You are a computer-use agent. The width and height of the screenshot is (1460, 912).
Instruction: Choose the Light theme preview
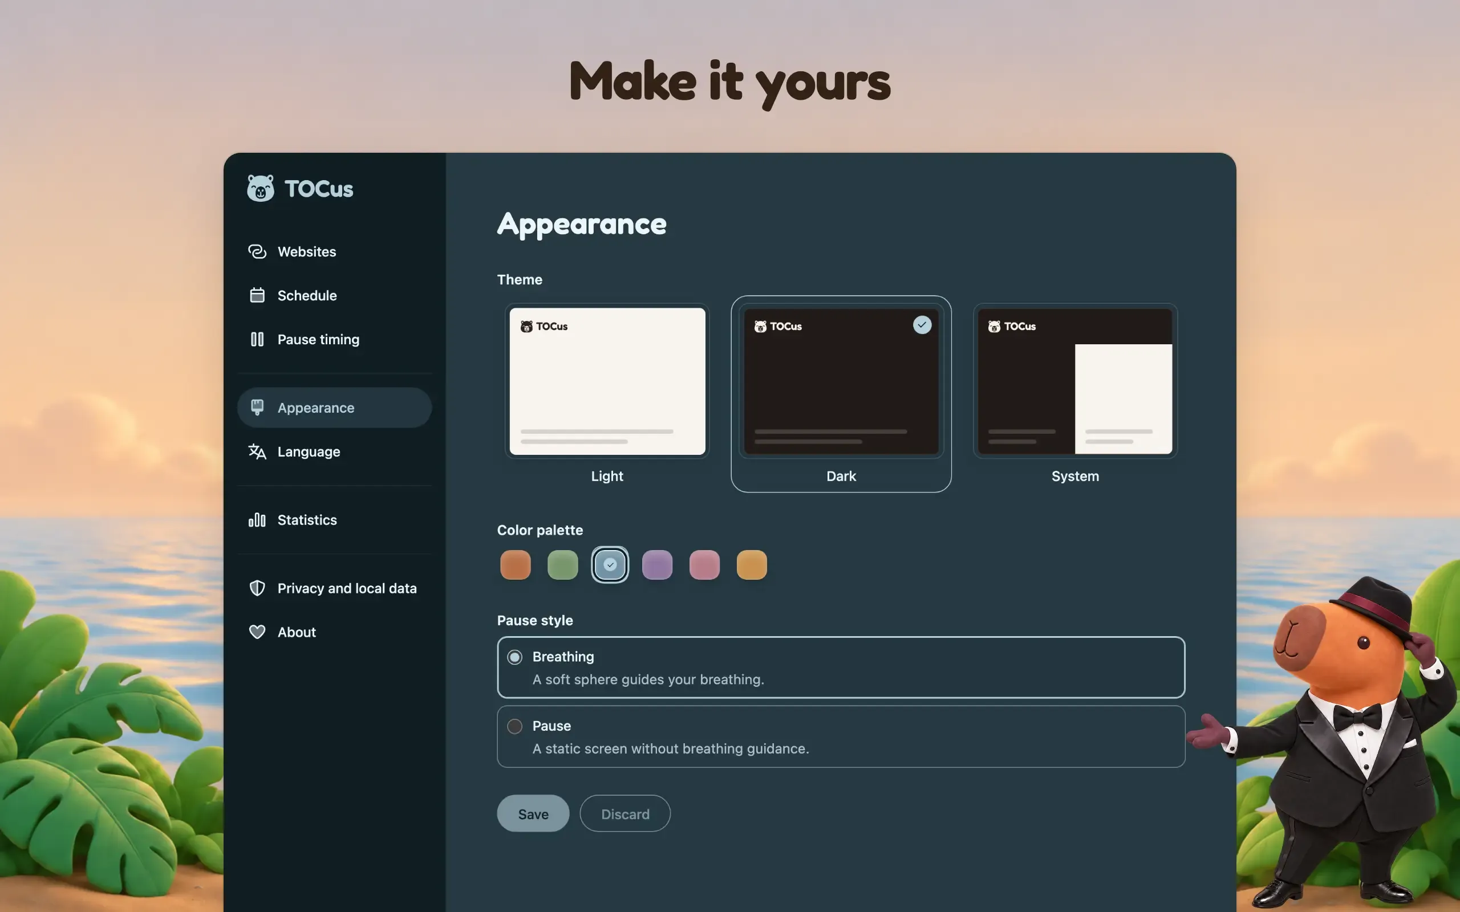click(x=607, y=381)
